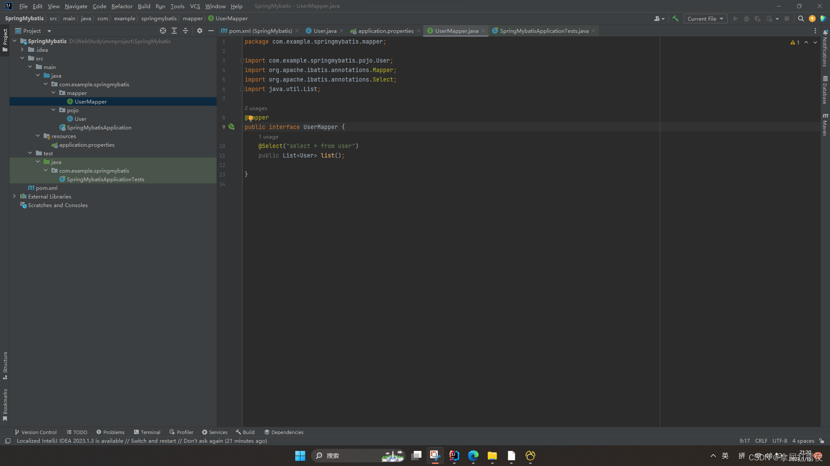This screenshot has width=830, height=466.
Task: Click CRLF line separator in status bar
Action: (761, 441)
